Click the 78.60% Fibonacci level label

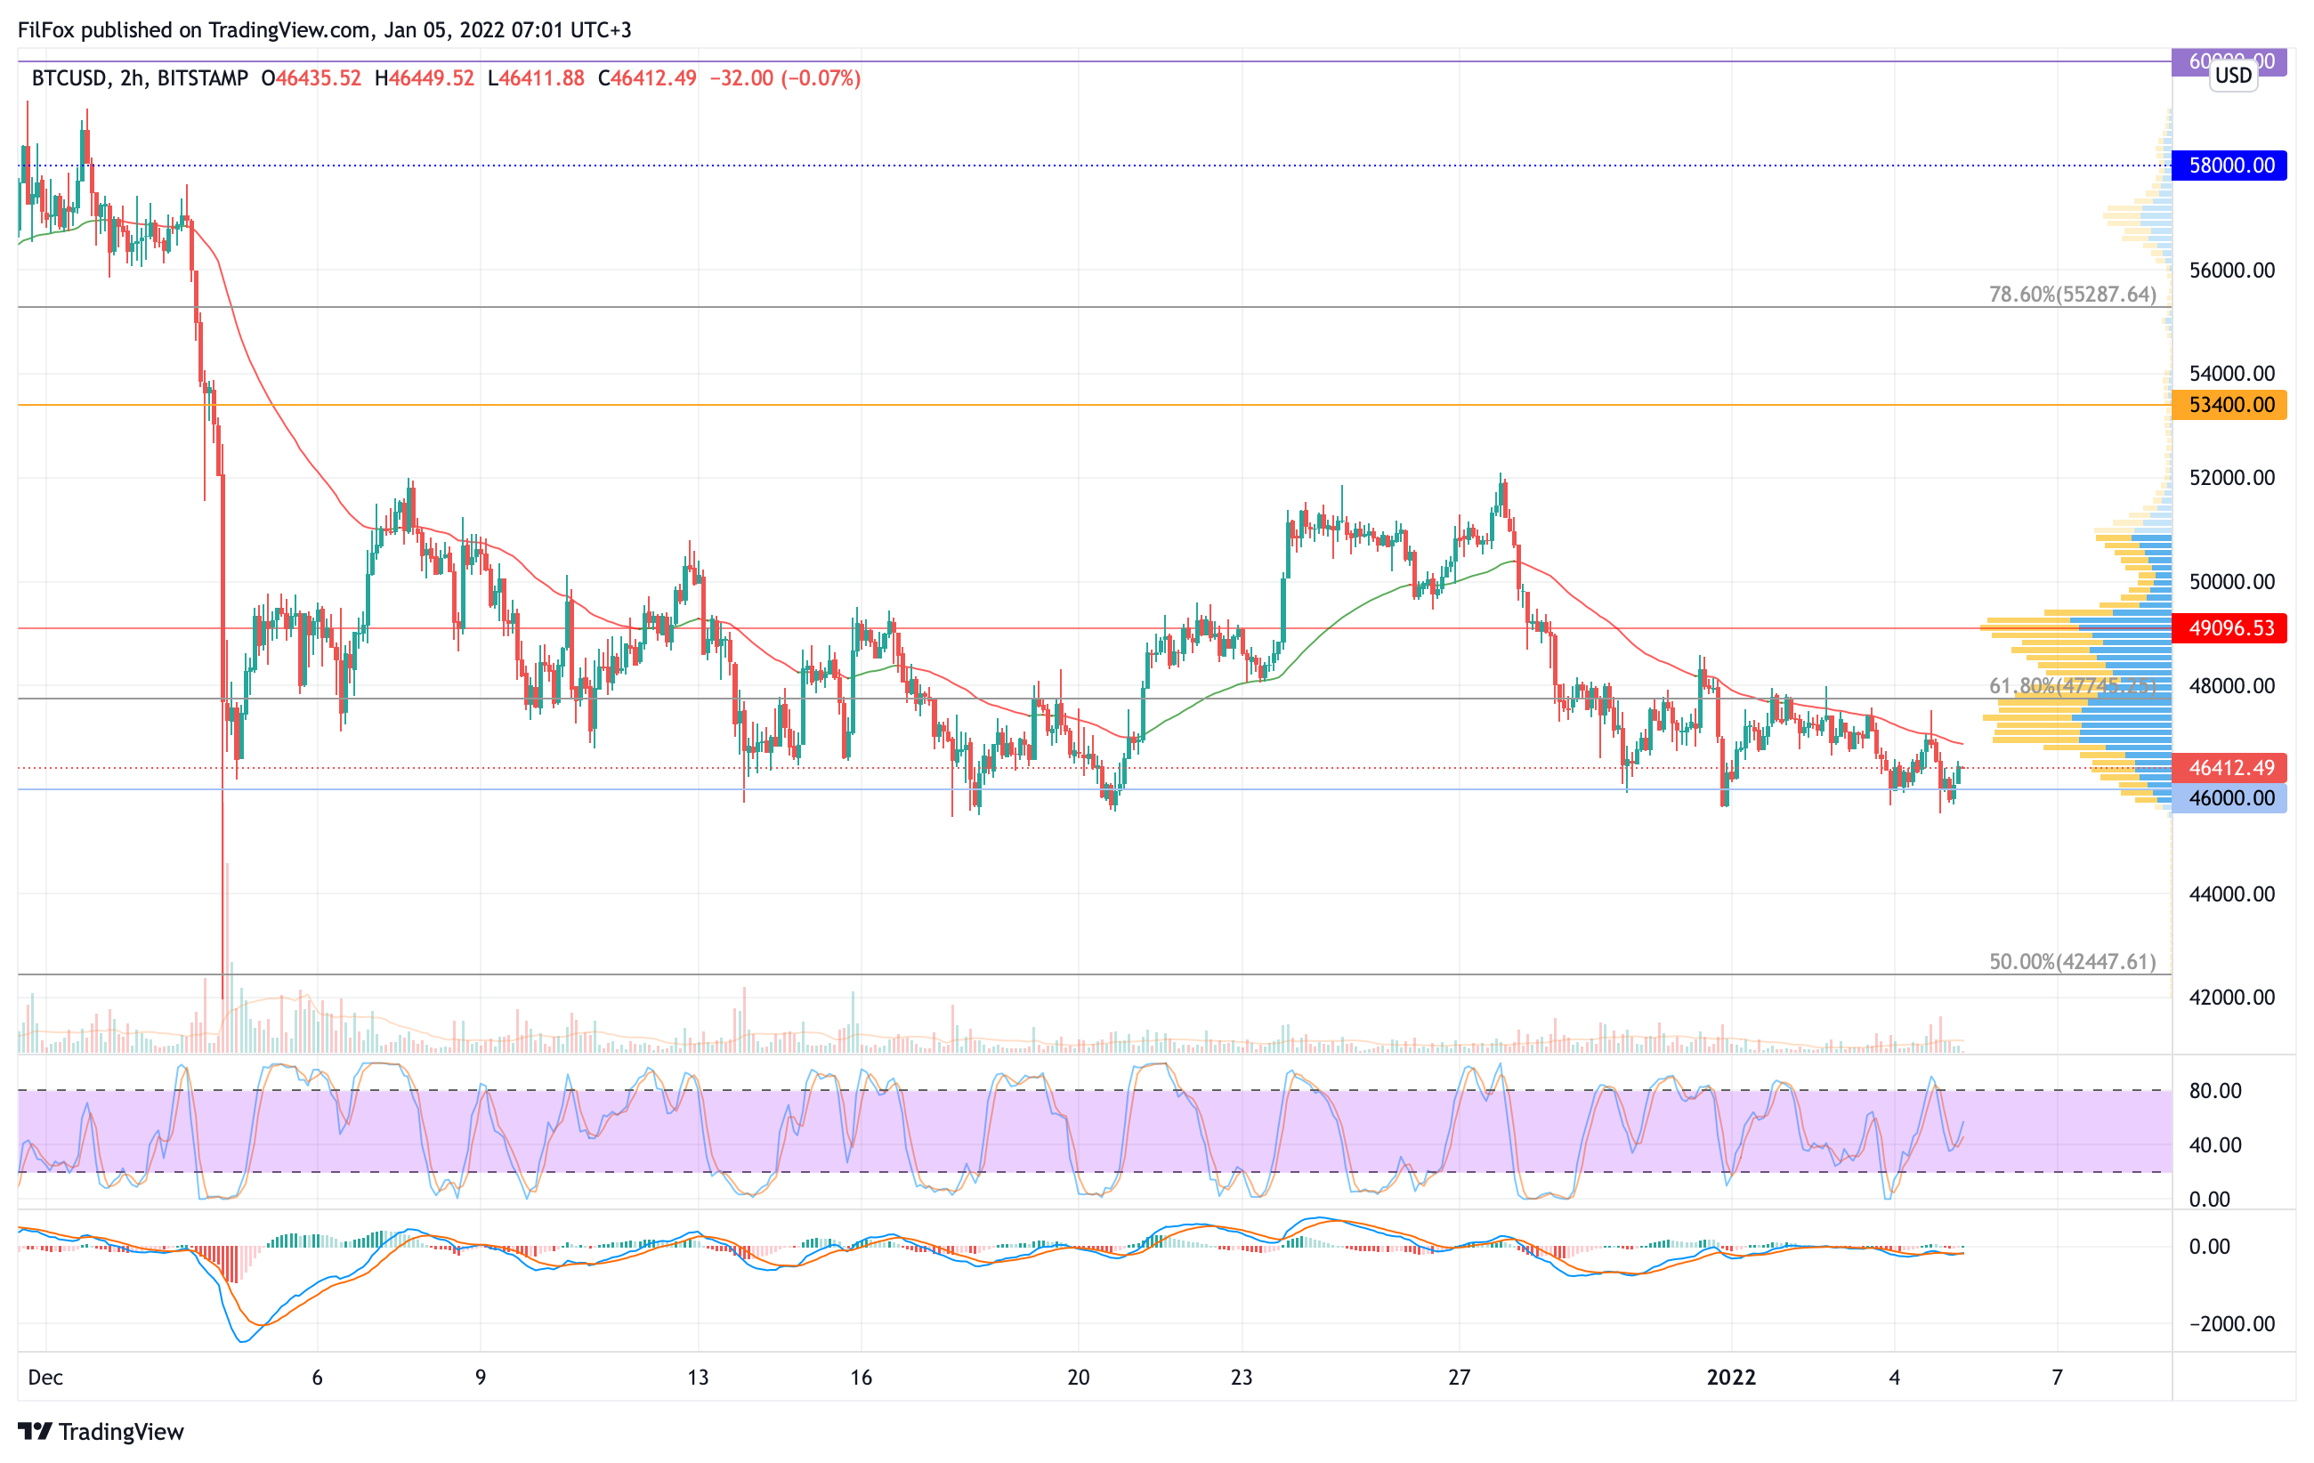point(2072,294)
